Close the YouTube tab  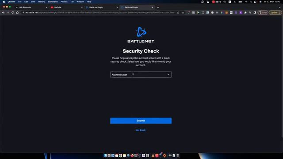click(82, 8)
